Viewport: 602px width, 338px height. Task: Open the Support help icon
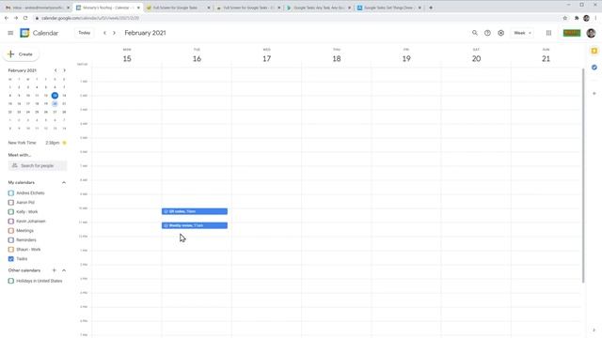coord(487,33)
